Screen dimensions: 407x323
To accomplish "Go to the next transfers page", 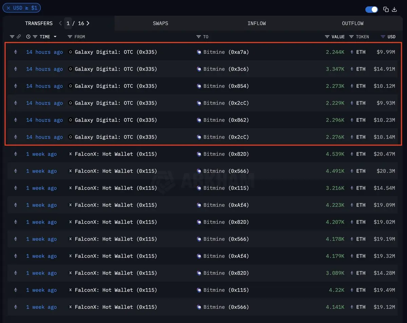I will (88, 23).
